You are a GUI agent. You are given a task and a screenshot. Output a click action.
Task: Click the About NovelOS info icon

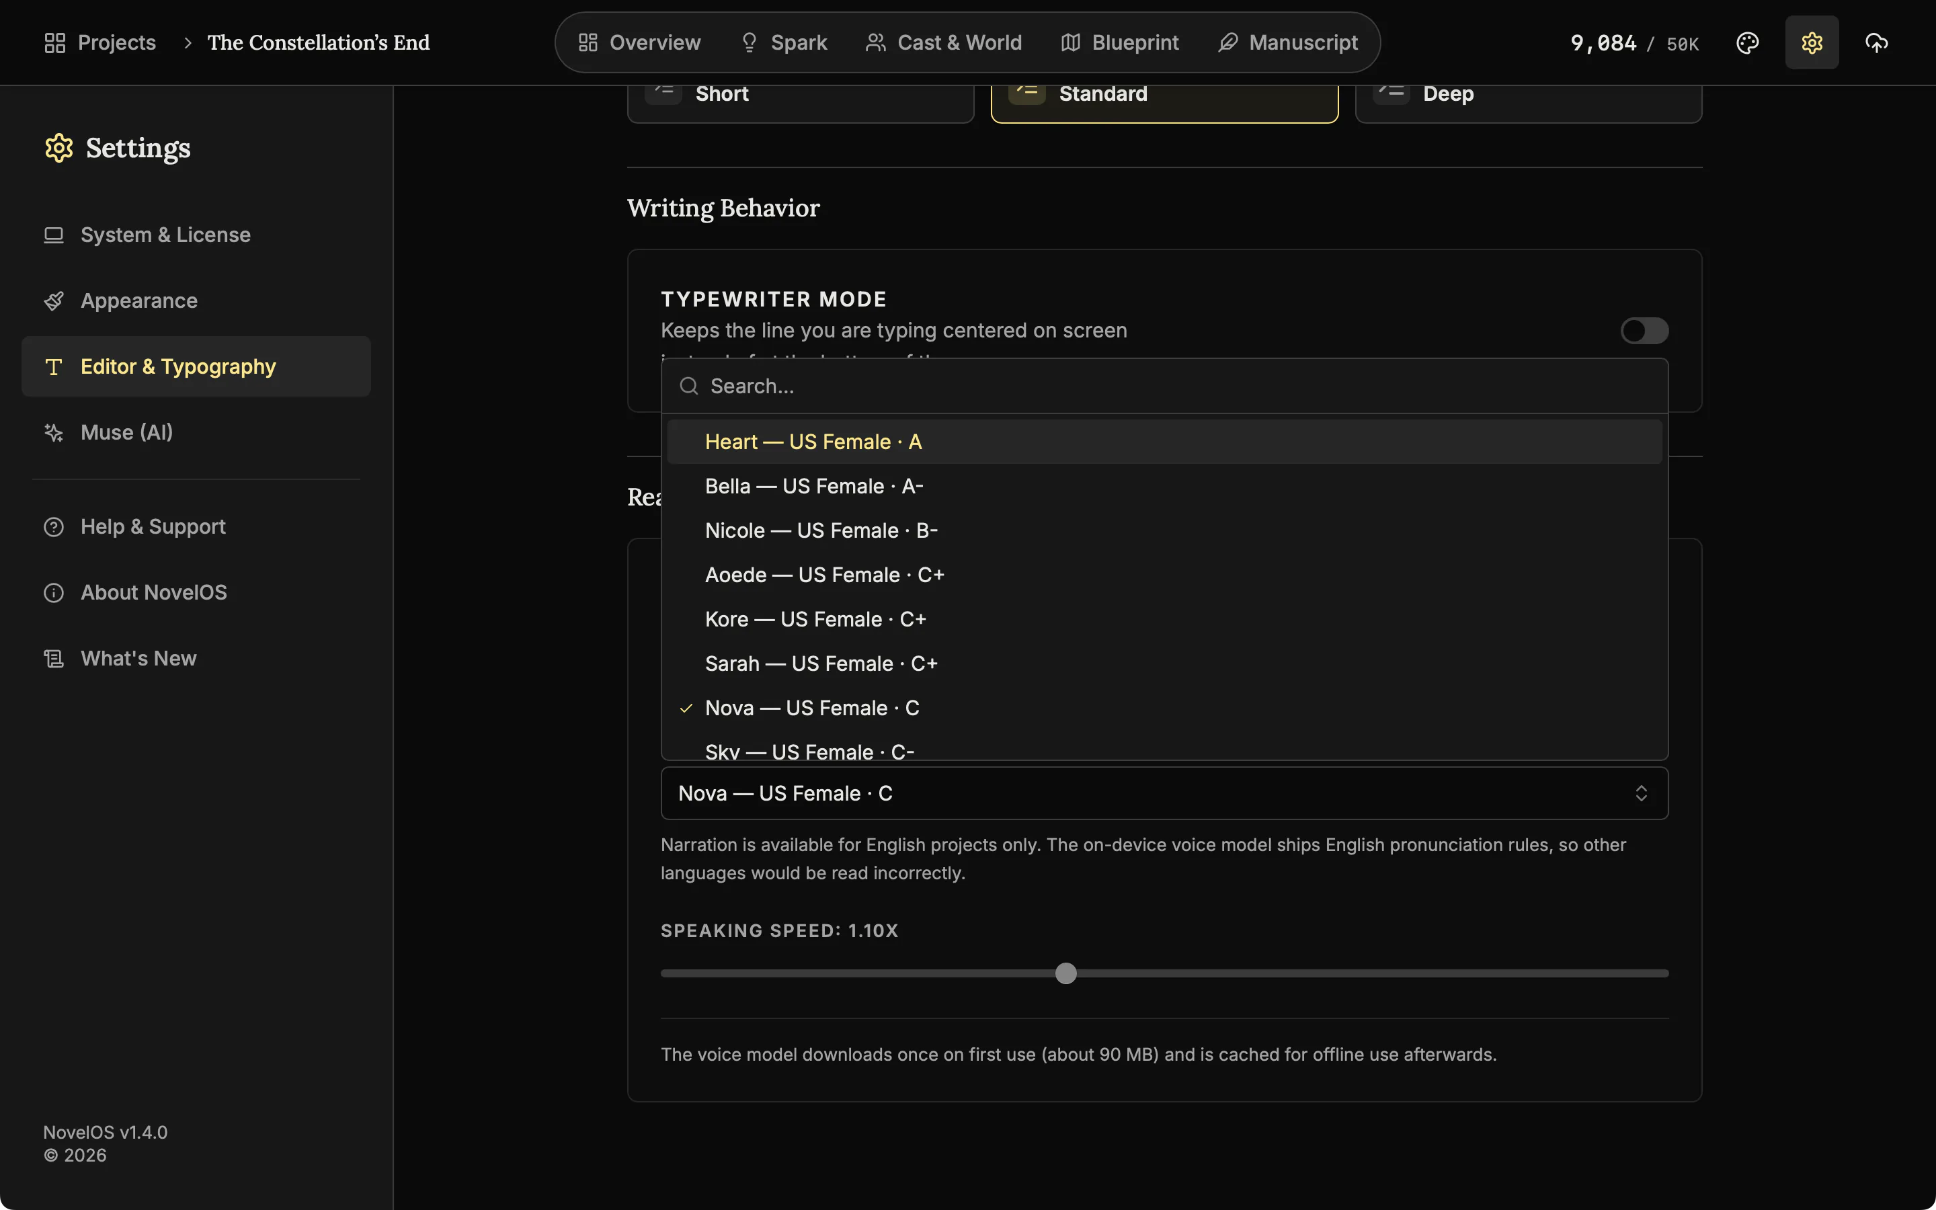coord(54,593)
